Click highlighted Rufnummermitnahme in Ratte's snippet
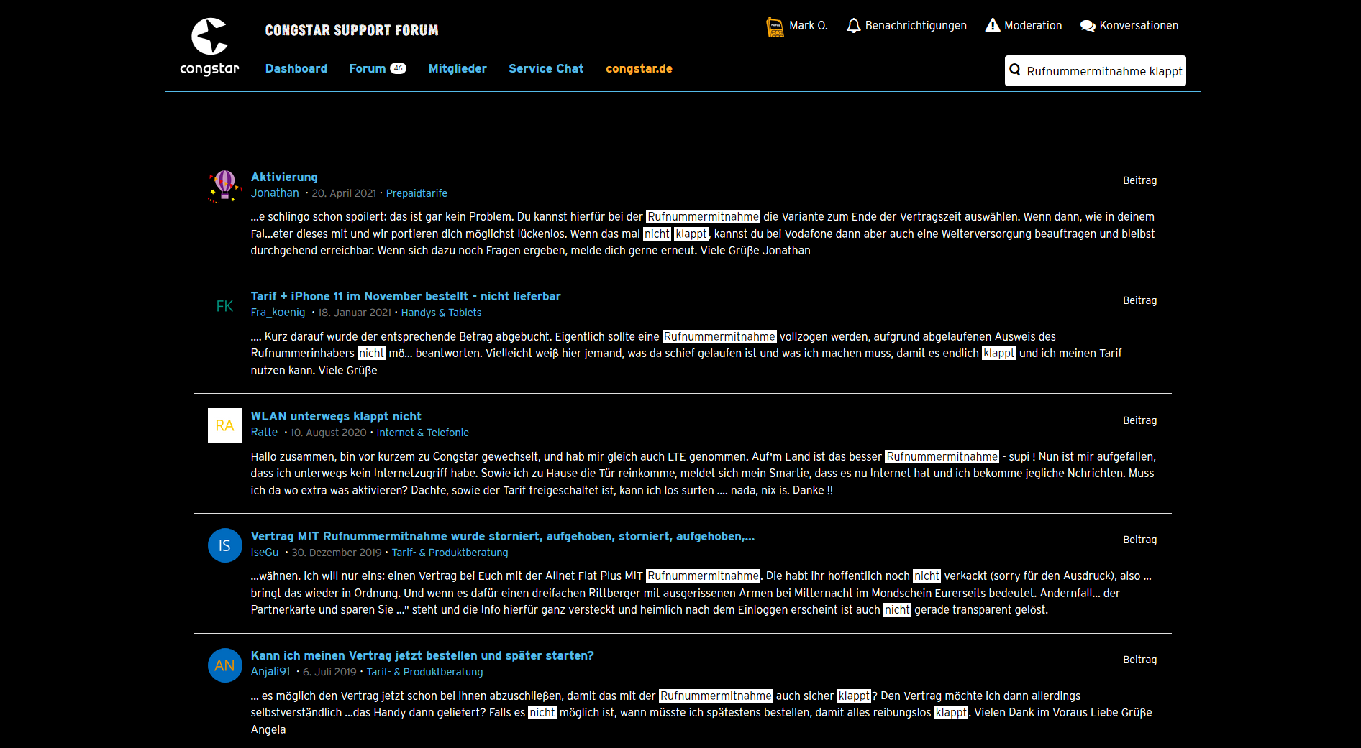Image resolution: width=1361 pixels, height=748 pixels. coord(942,457)
